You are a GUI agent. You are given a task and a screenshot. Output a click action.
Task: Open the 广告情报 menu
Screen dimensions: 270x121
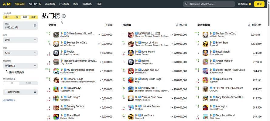64,4
